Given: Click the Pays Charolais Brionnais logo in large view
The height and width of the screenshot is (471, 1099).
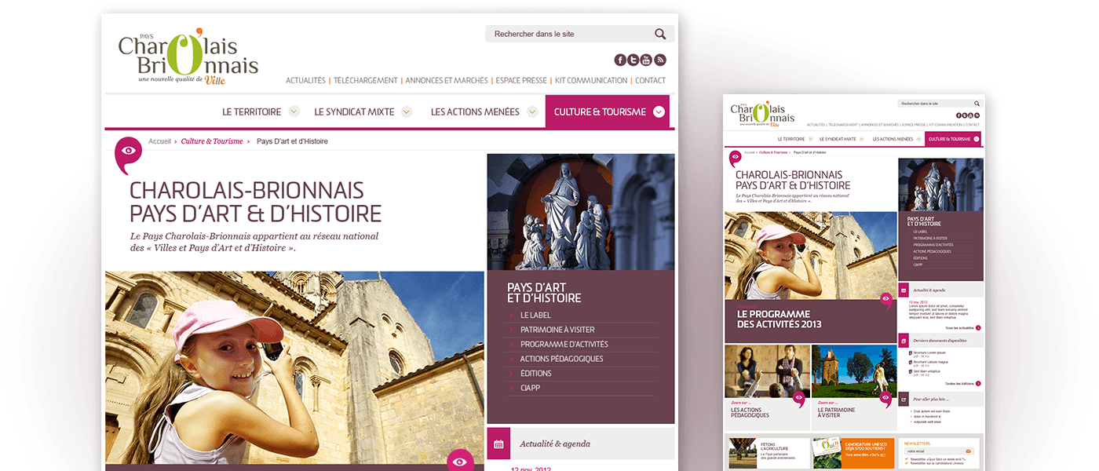Looking at the screenshot, I should click(188, 57).
